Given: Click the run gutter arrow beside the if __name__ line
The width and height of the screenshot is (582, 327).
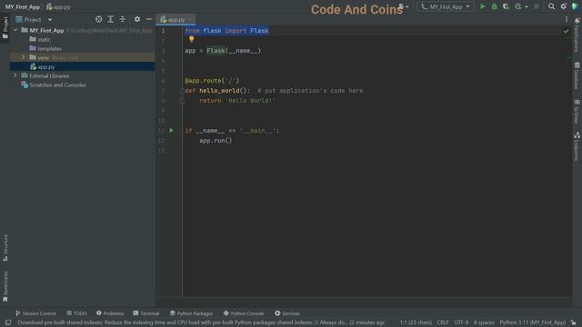Looking at the screenshot, I should pyautogui.click(x=171, y=131).
